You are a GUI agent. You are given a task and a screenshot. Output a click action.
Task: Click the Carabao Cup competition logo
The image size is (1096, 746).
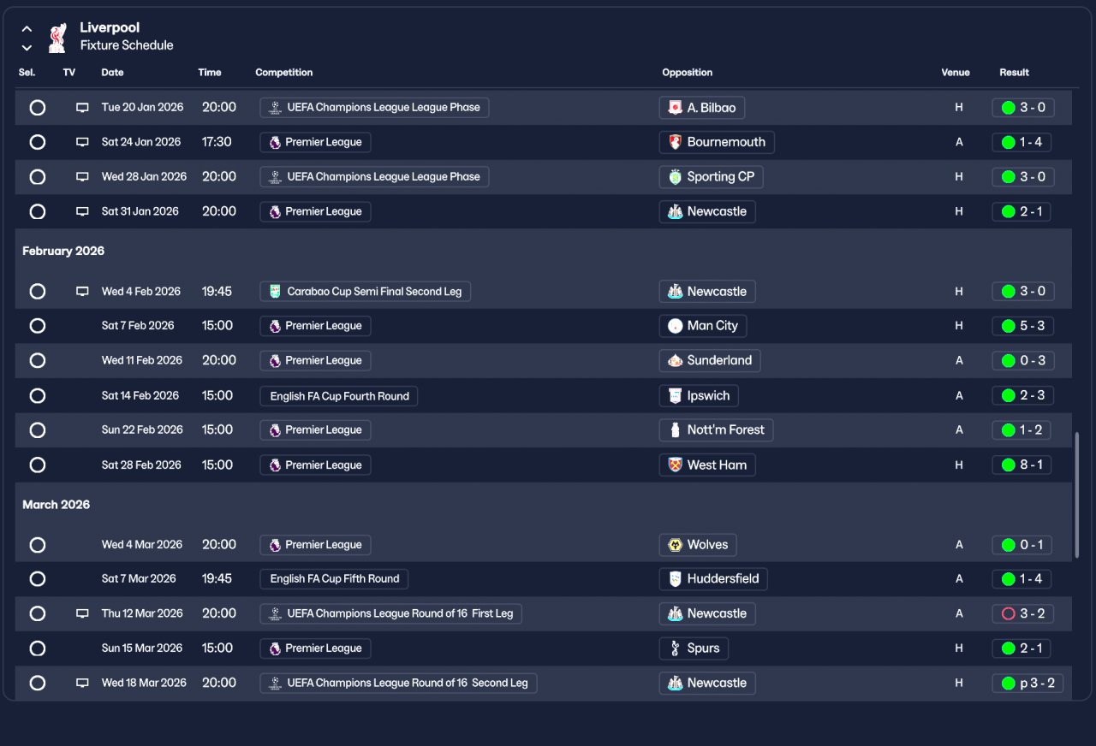pyautogui.click(x=275, y=292)
